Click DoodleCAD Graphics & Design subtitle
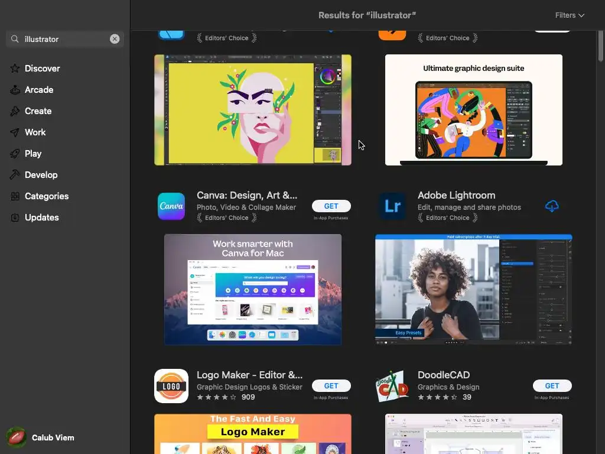This screenshot has height=454, width=605. [x=448, y=387]
